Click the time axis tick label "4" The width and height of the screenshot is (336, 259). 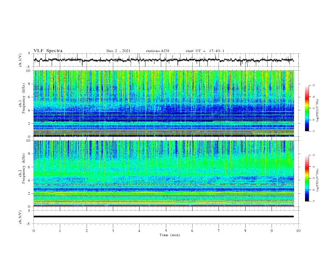point(139,231)
